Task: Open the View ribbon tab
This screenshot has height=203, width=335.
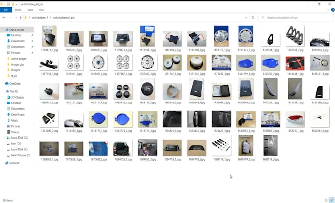Action: coord(41,10)
